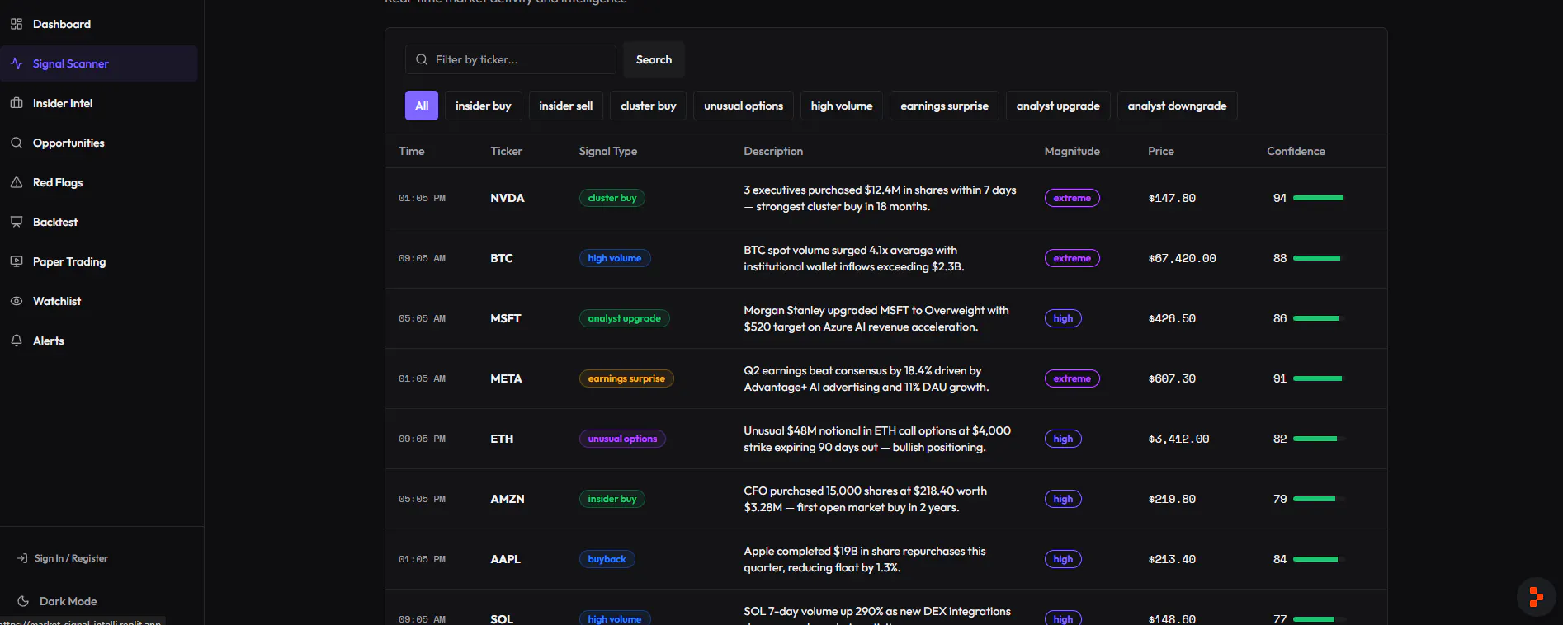This screenshot has height=625, width=1563.
Task: Click the Signal Scanner pulse icon
Action: 17,63
